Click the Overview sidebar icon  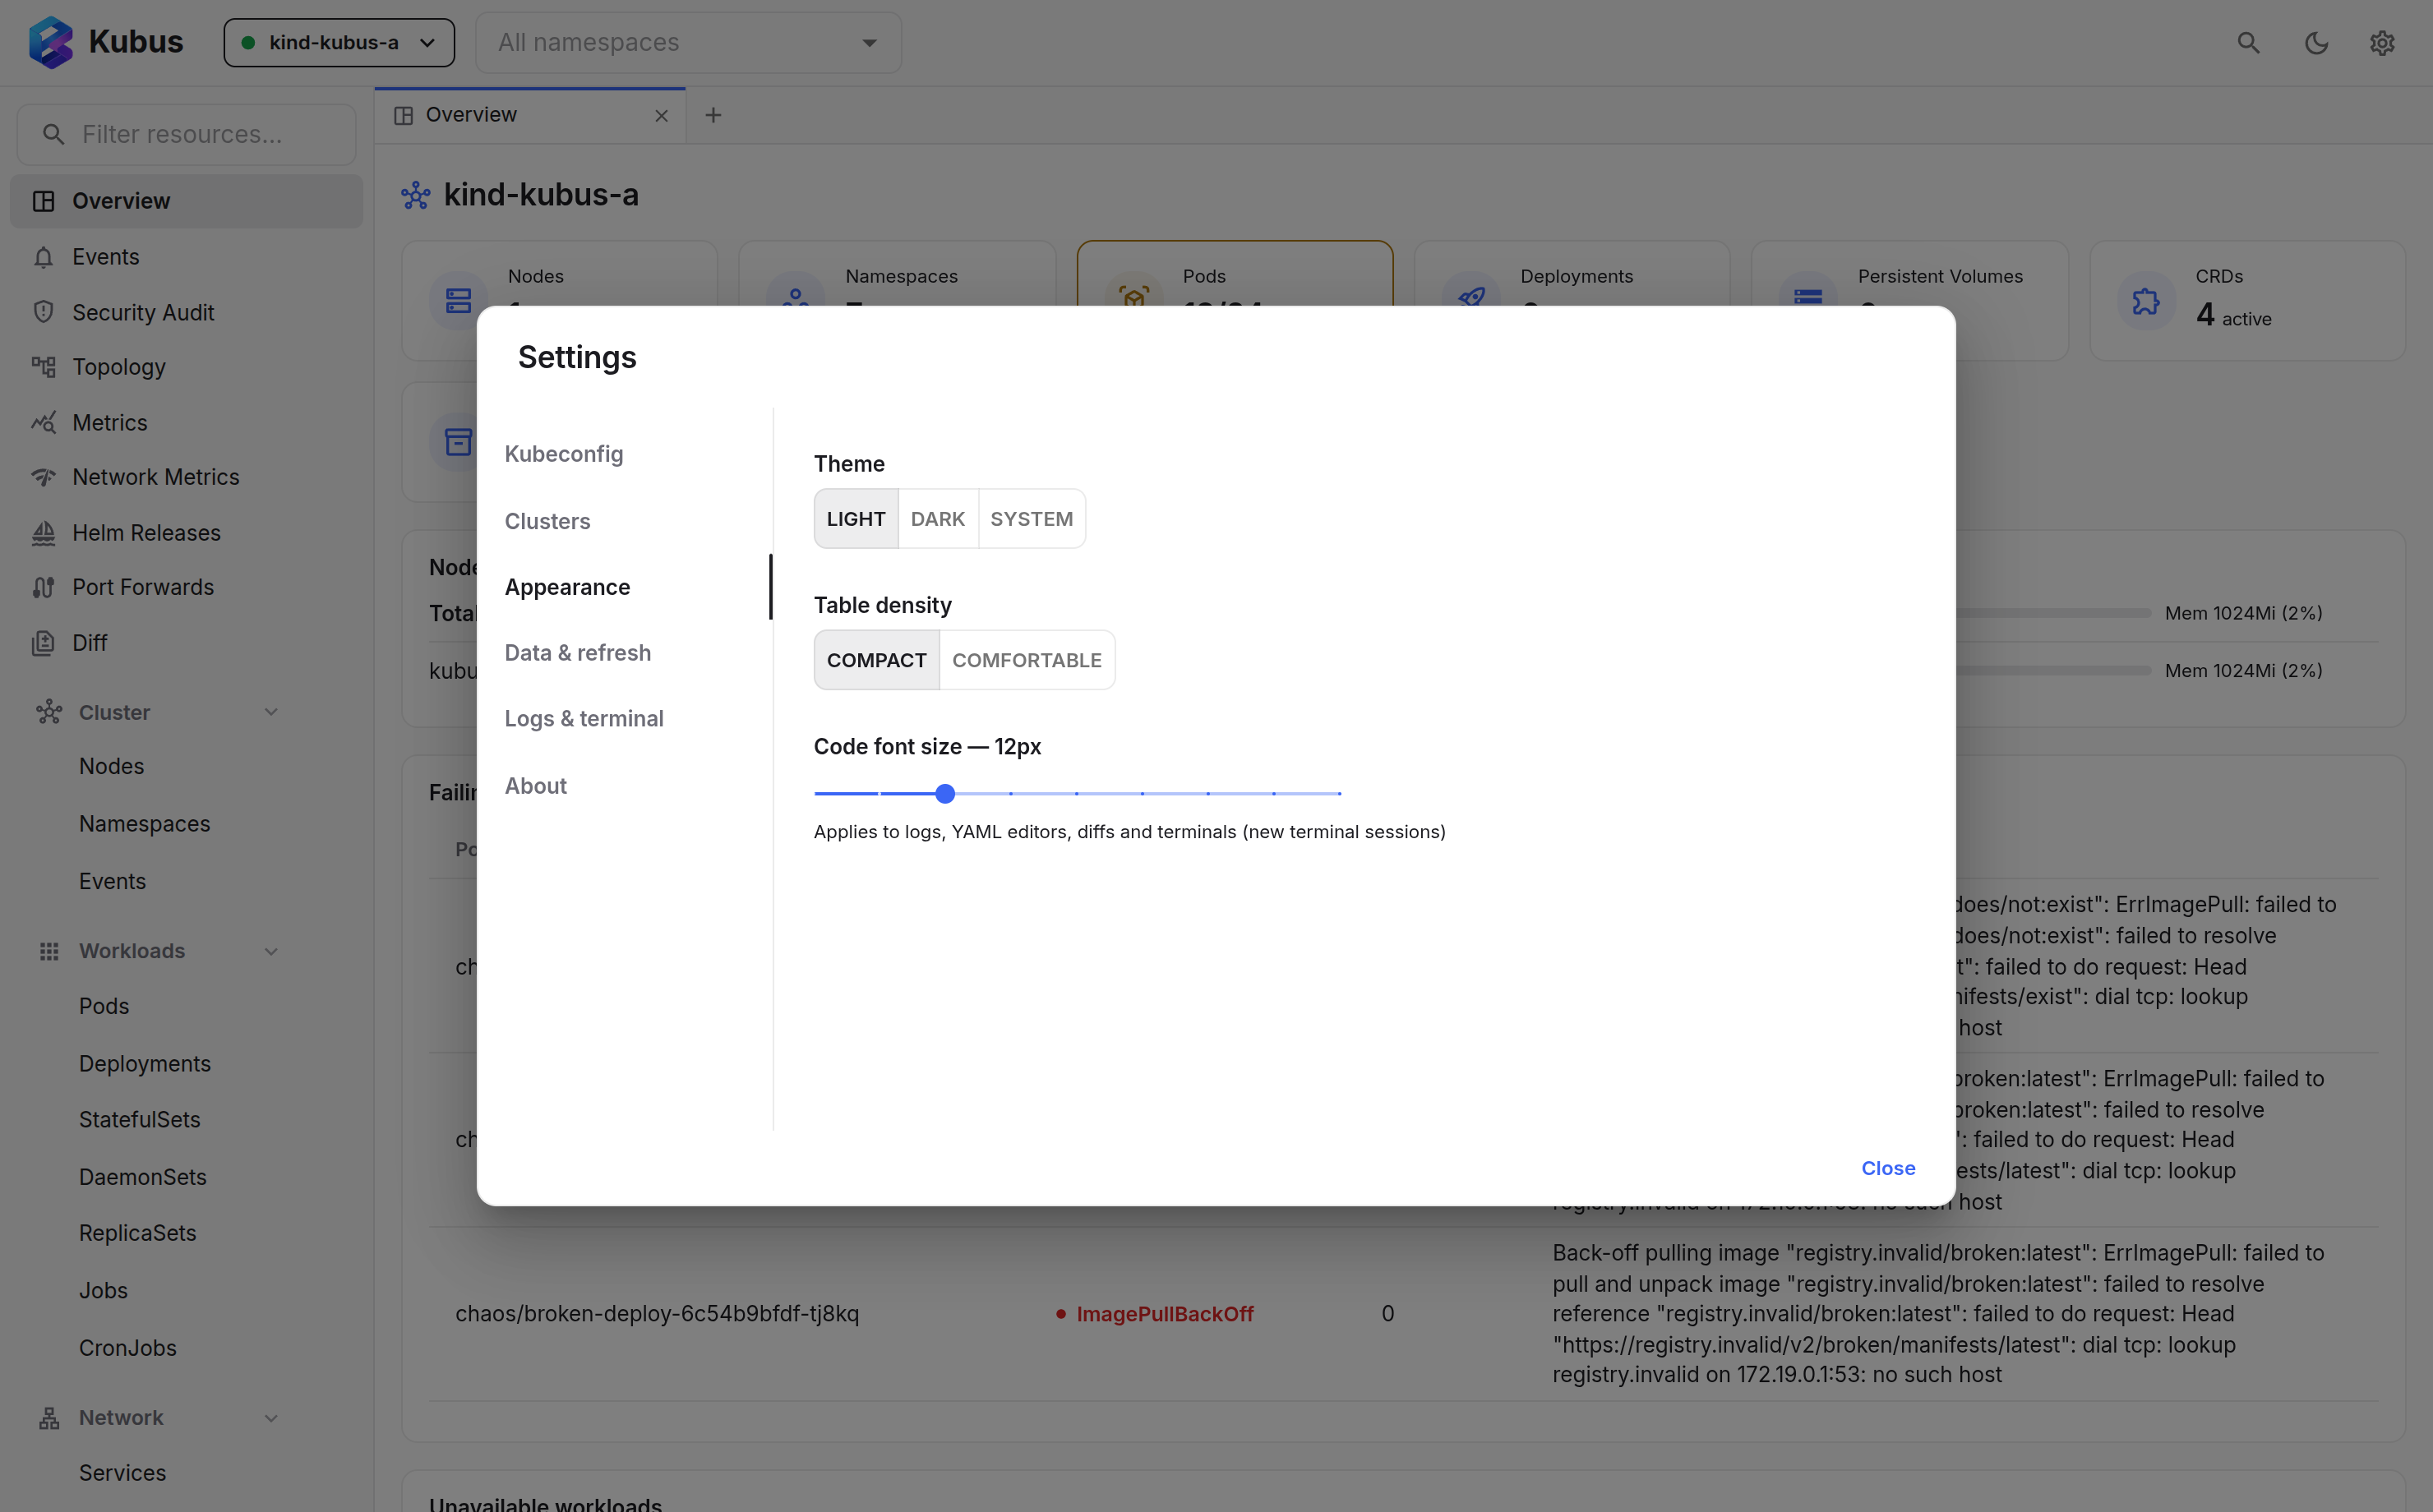tap(43, 201)
